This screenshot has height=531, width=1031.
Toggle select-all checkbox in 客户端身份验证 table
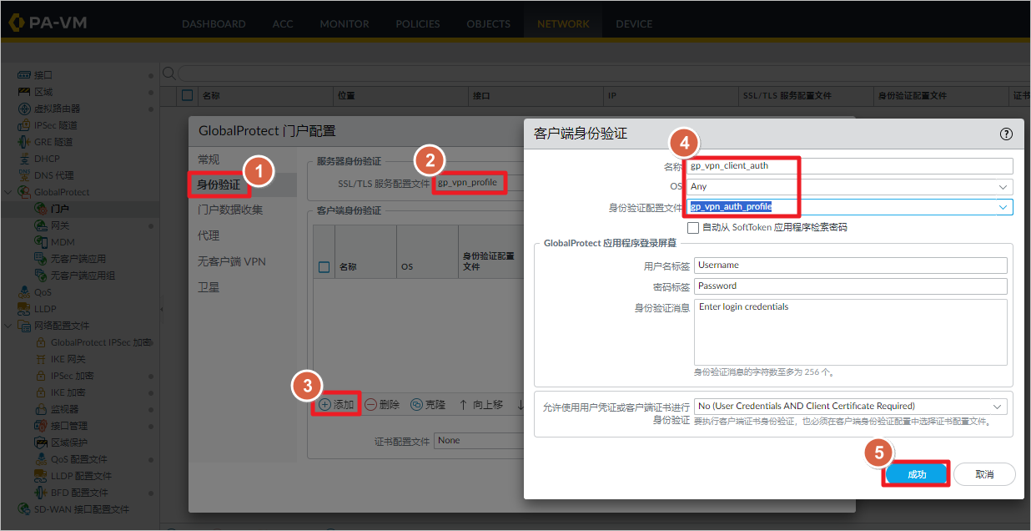click(324, 267)
